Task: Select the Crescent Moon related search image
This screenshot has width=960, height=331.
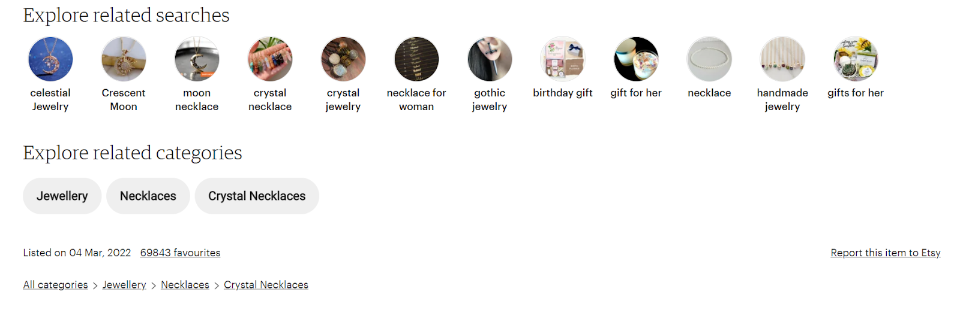Action: pos(124,59)
